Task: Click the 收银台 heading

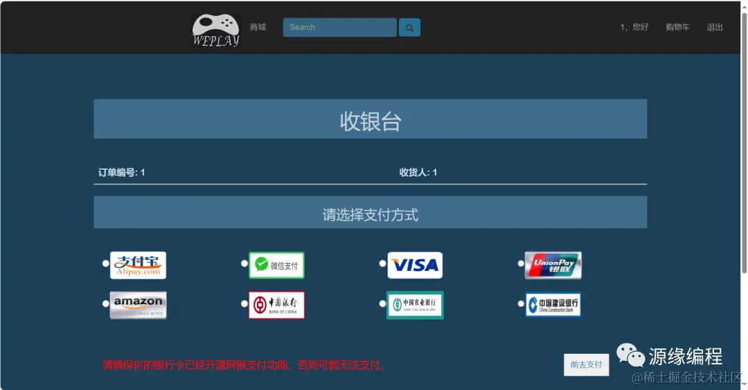Action: (x=370, y=121)
